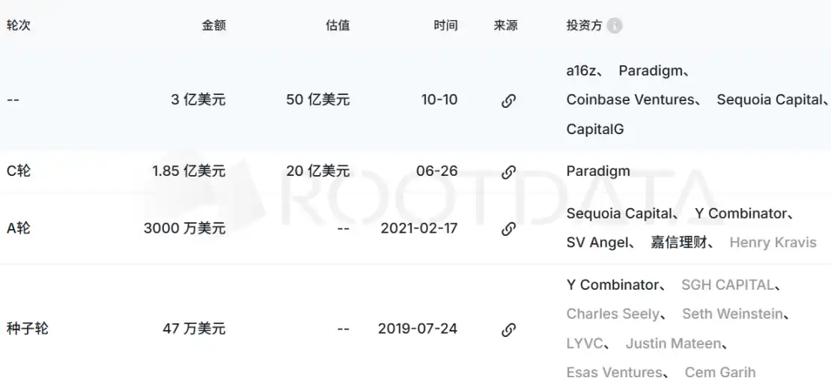Click Justin Mateen investor name
Image resolution: width=831 pixels, height=384 pixels.
point(674,344)
